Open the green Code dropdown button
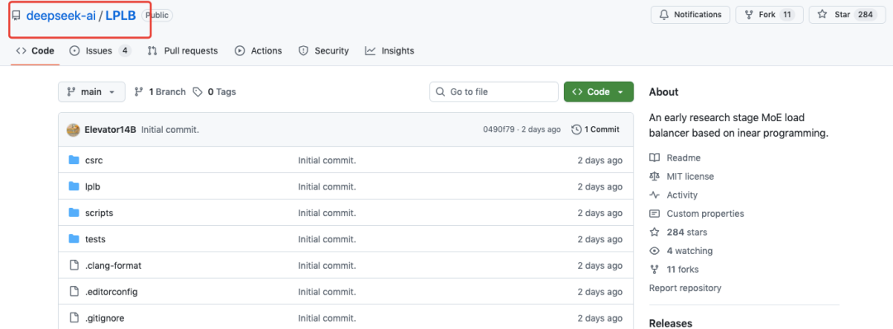The width and height of the screenshot is (893, 329). 599,92
